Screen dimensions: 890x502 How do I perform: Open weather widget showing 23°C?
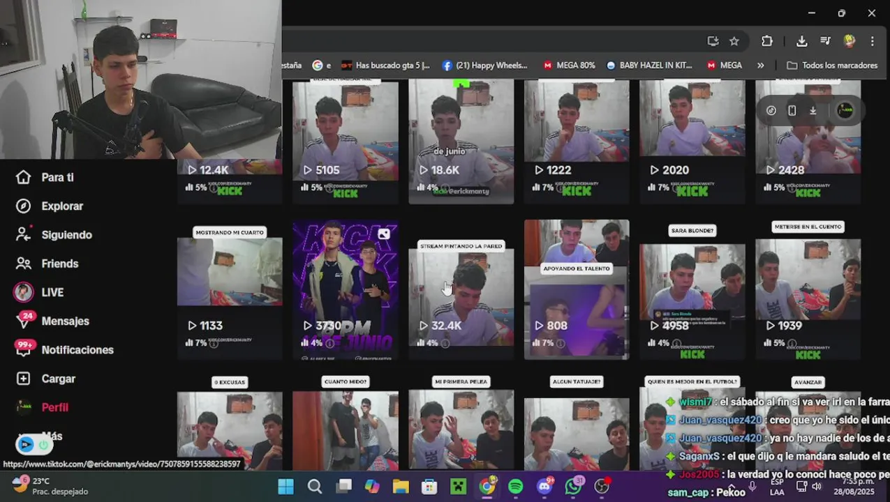(x=50, y=486)
